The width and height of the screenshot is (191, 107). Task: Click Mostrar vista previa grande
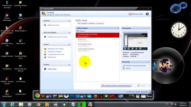tap(136, 66)
